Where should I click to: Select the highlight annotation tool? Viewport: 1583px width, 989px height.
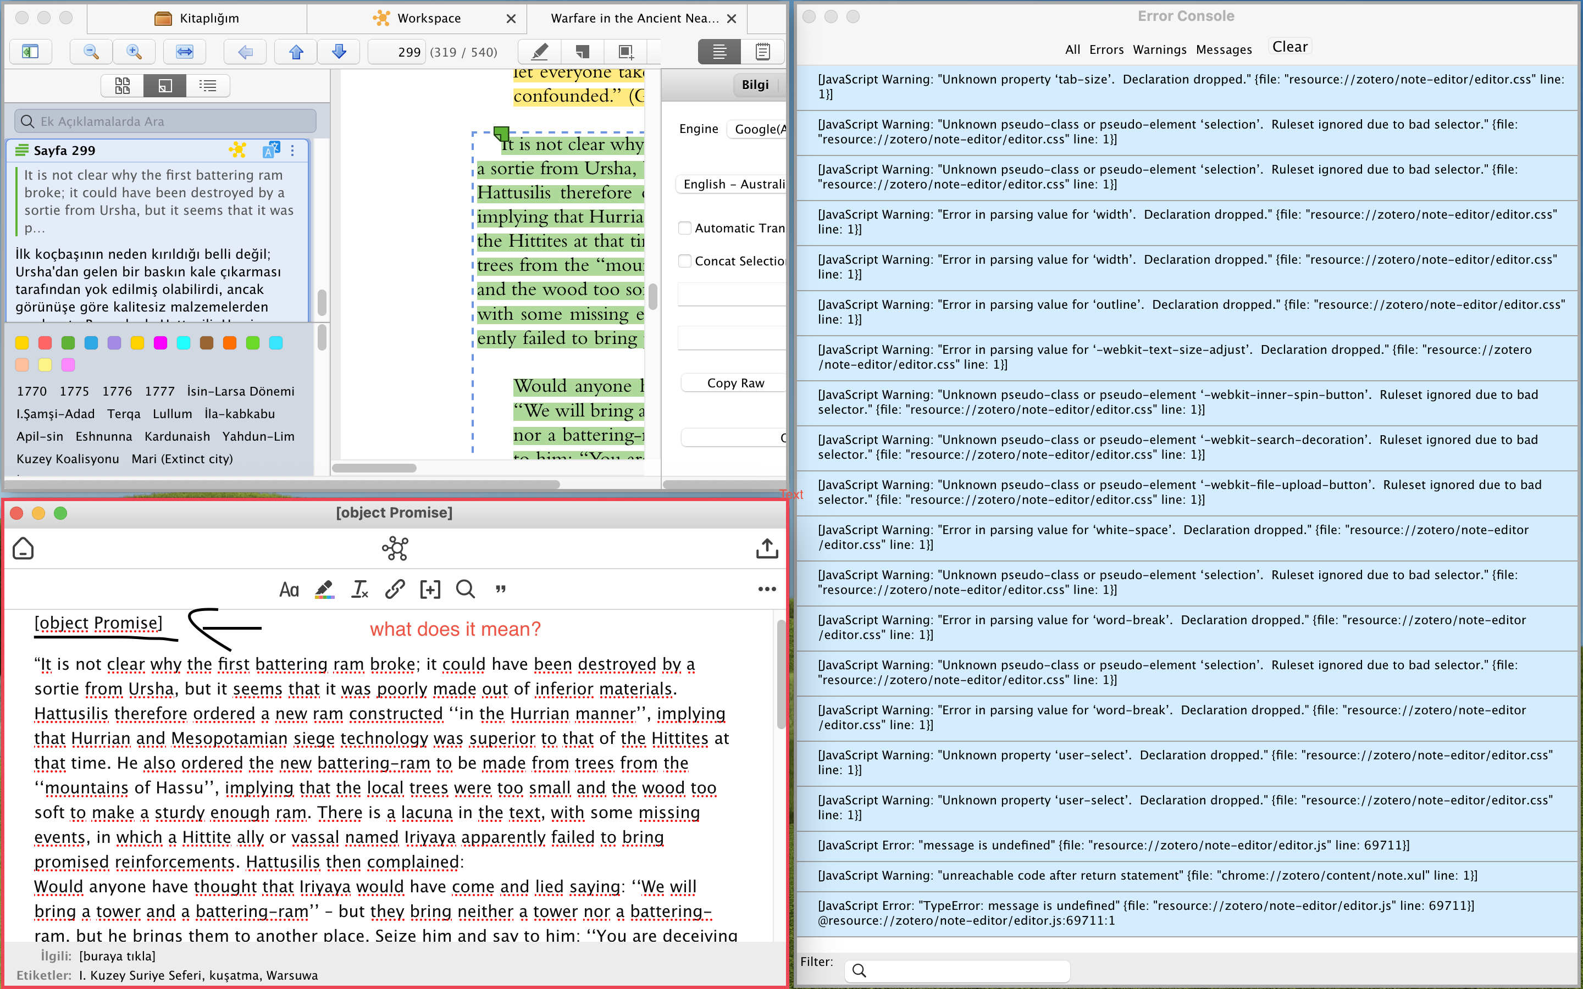(x=538, y=52)
